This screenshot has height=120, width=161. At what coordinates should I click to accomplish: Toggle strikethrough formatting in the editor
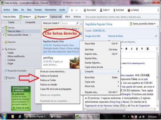tap(142, 49)
